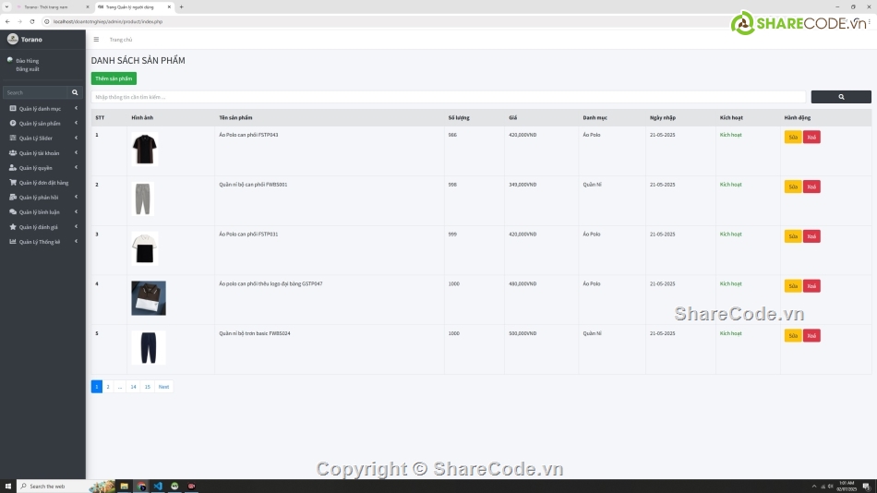Click the sidebar search magnifier icon
877x493 pixels.
75,92
